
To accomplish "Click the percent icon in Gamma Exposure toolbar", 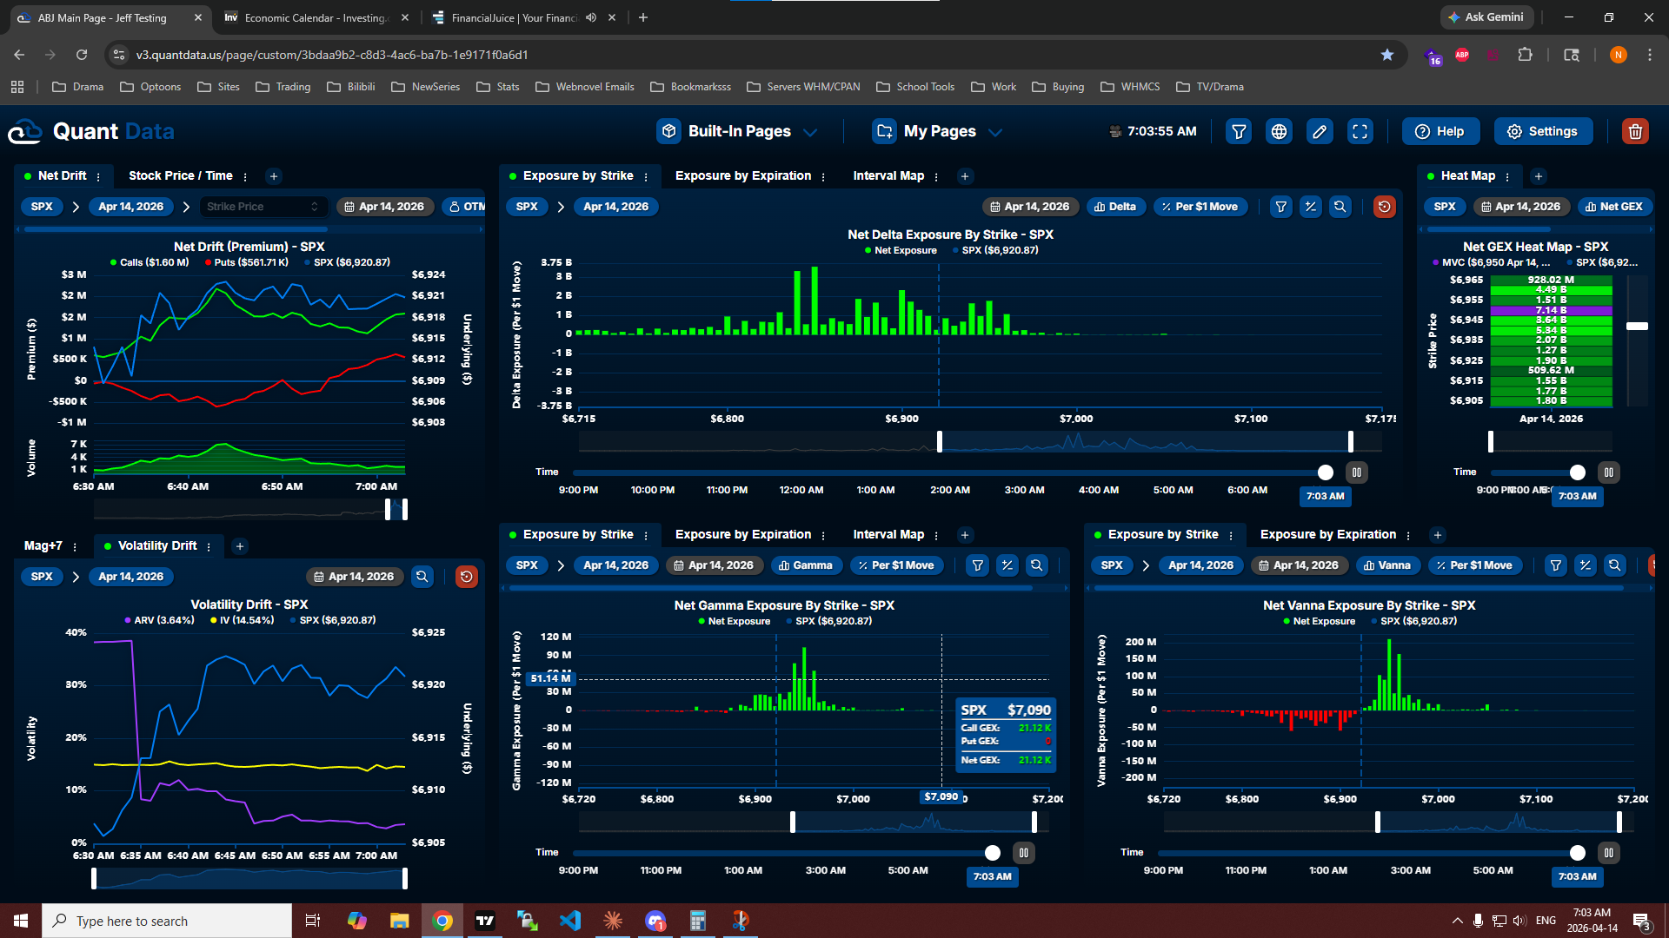I will click(x=1007, y=565).
